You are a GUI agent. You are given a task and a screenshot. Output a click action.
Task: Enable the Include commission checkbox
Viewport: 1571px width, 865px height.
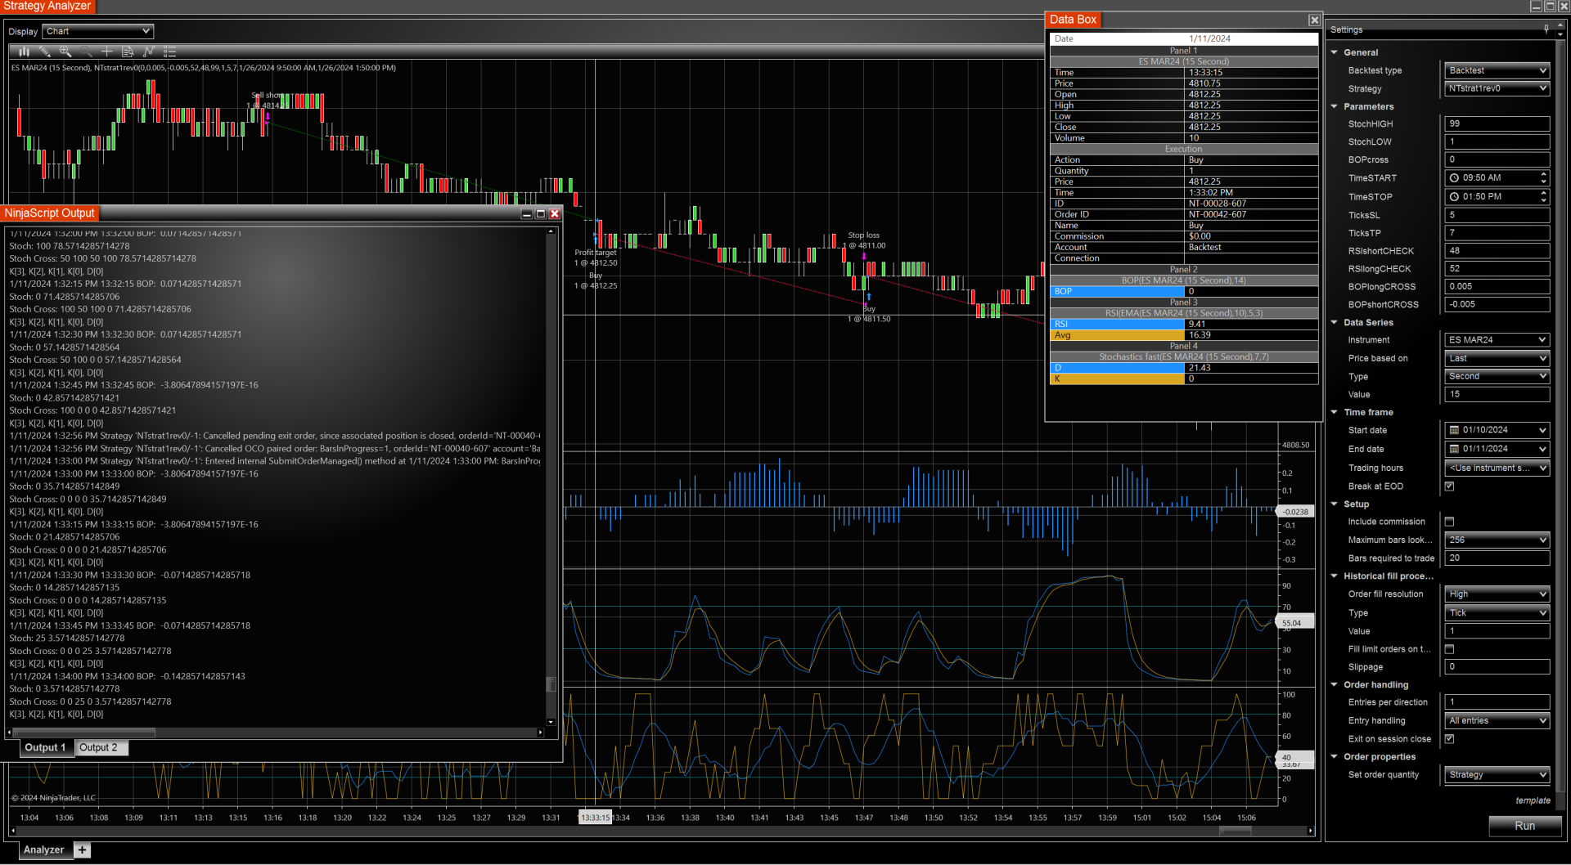pos(1449,522)
